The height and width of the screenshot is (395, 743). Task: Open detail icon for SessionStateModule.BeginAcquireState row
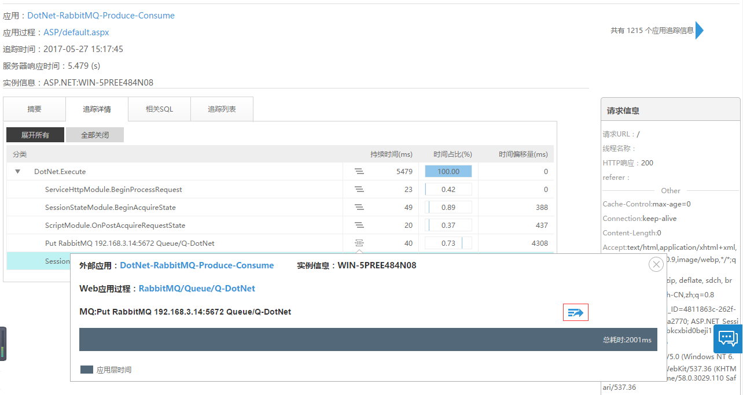(x=359, y=207)
